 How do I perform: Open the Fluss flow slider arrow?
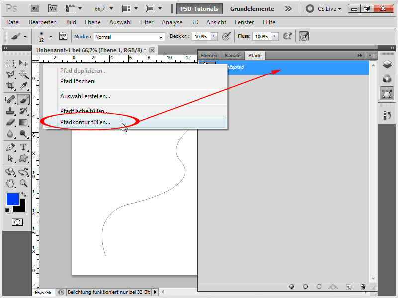pyautogui.click(x=275, y=36)
